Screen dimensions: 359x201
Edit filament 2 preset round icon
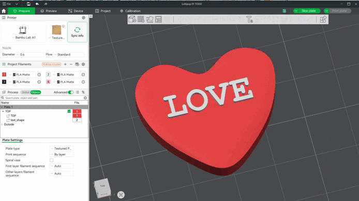click(x=83, y=75)
